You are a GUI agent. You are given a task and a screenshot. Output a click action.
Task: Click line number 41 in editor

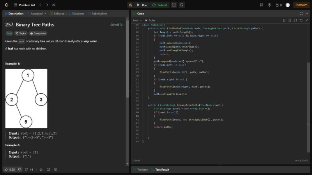coord(137,116)
